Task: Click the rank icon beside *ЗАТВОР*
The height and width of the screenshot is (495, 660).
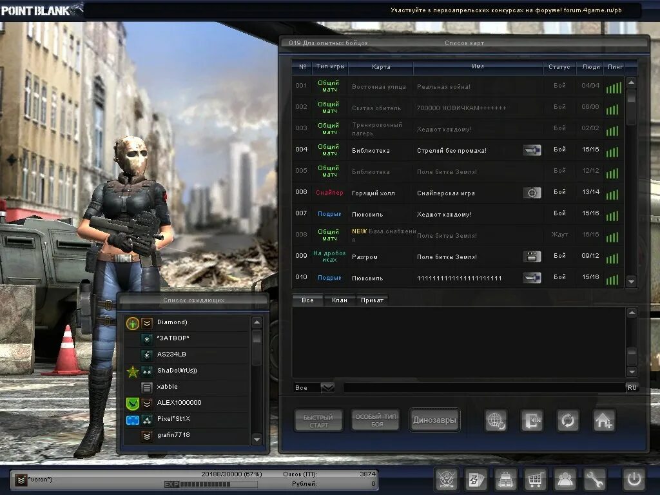Action: point(147,339)
